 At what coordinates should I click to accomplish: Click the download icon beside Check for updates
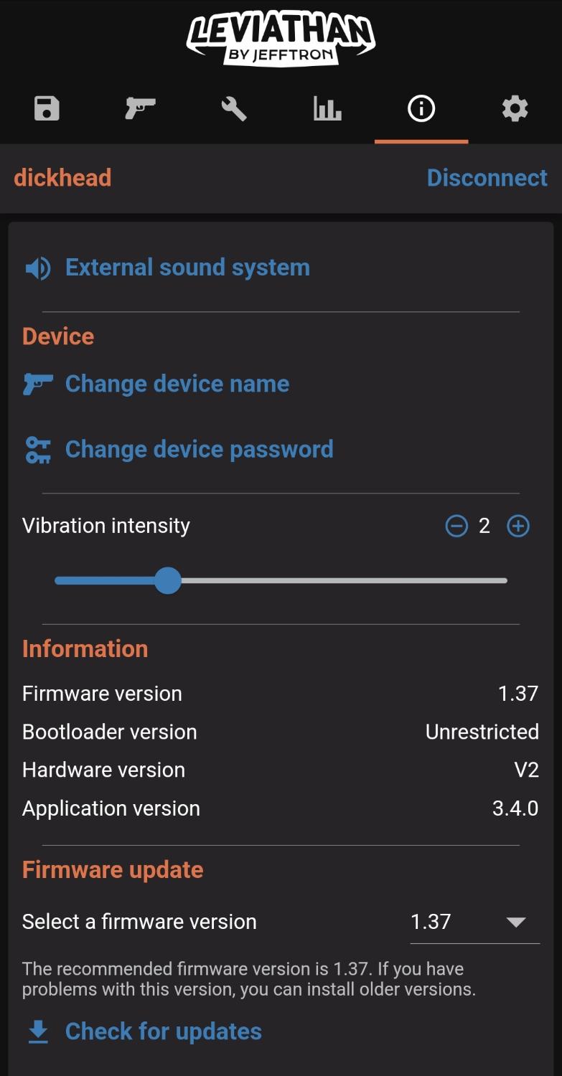tap(38, 1032)
